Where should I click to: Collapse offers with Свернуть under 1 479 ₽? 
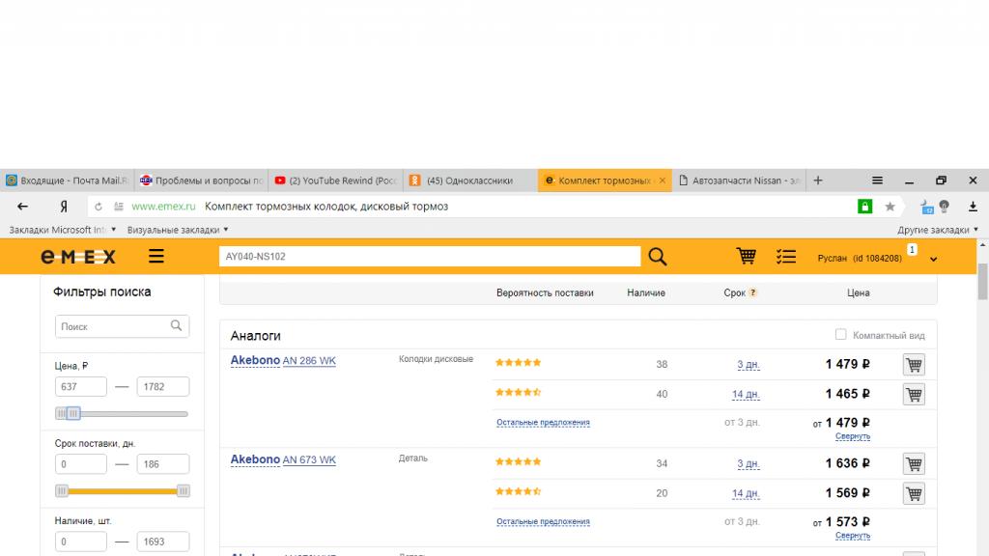(x=853, y=436)
